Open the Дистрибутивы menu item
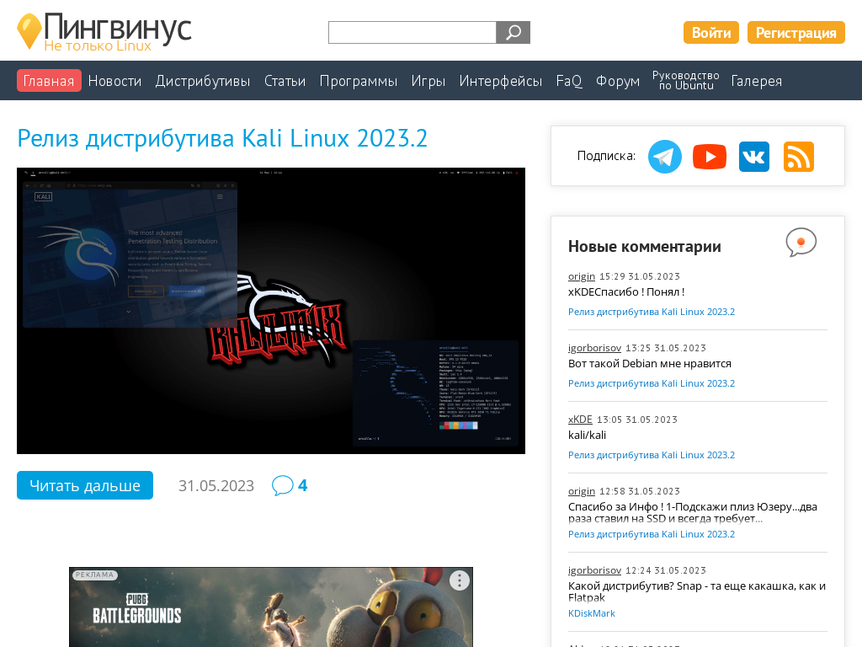Image resolution: width=862 pixels, height=647 pixels. (x=203, y=81)
